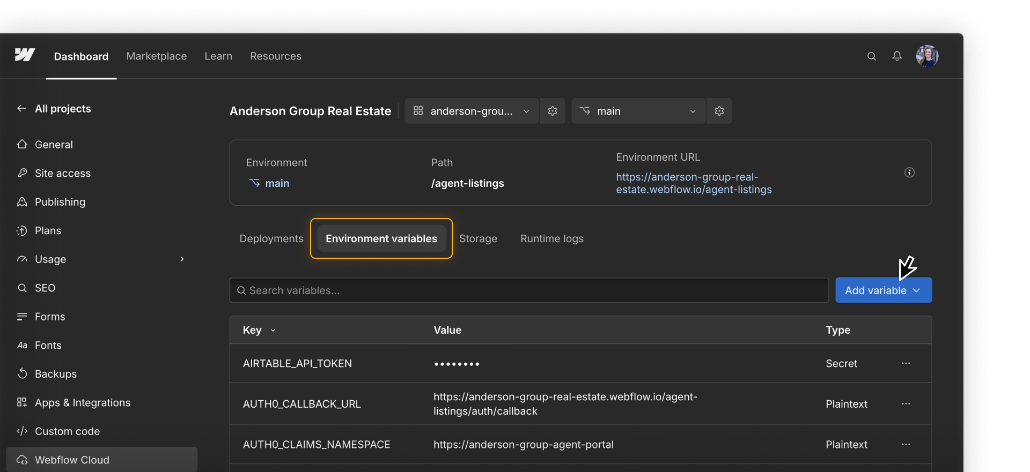Open Add variable dropdown arrow
The height and width of the screenshot is (472, 1030).
916,290
